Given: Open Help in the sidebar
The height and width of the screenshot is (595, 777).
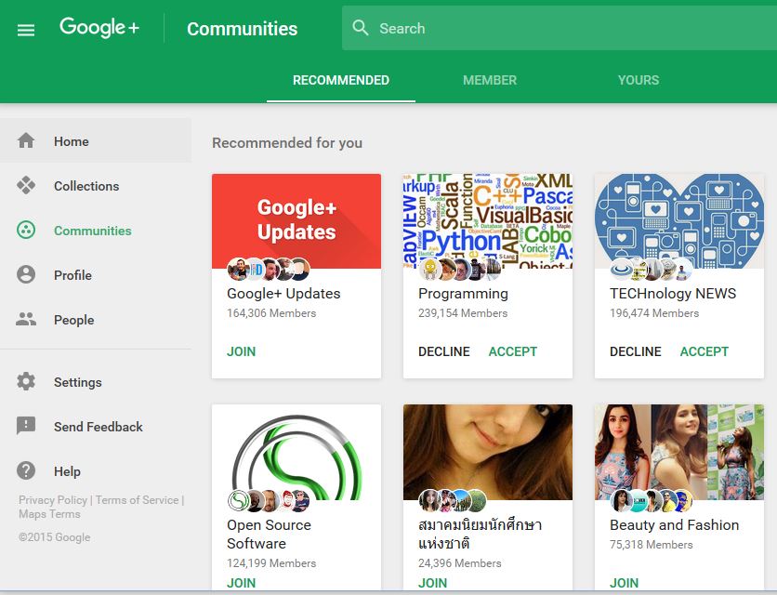Looking at the screenshot, I should 96,471.
